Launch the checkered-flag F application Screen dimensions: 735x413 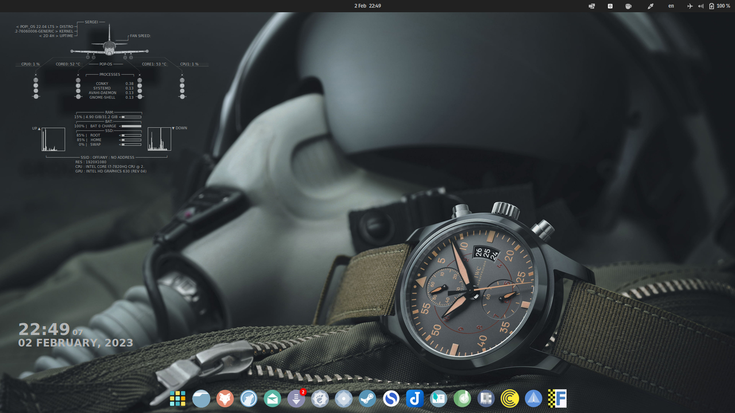click(558, 399)
